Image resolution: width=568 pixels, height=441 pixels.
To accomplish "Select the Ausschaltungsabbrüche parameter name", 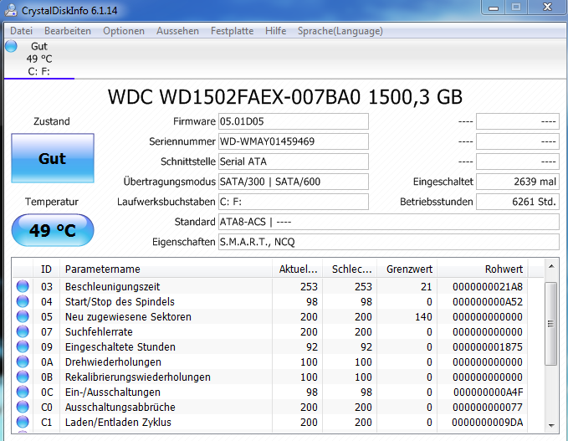I will point(120,407).
